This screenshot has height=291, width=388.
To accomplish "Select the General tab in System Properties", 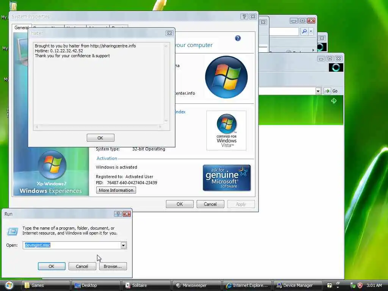I will [21, 27].
